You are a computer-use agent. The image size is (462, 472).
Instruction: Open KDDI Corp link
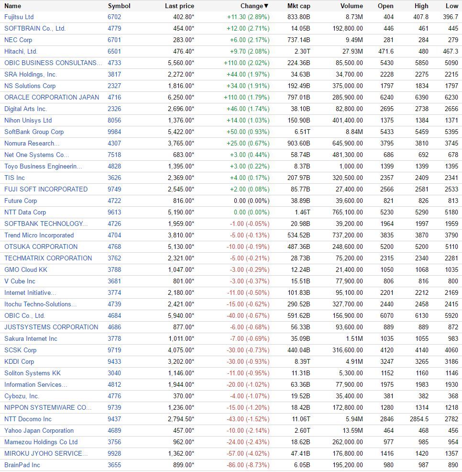point(19,361)
